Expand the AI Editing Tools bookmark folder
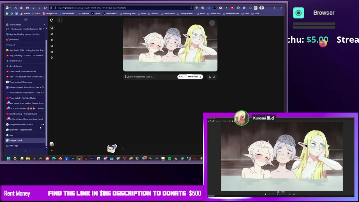The height and width of the screenshot is (202, 359). (128, 13)
